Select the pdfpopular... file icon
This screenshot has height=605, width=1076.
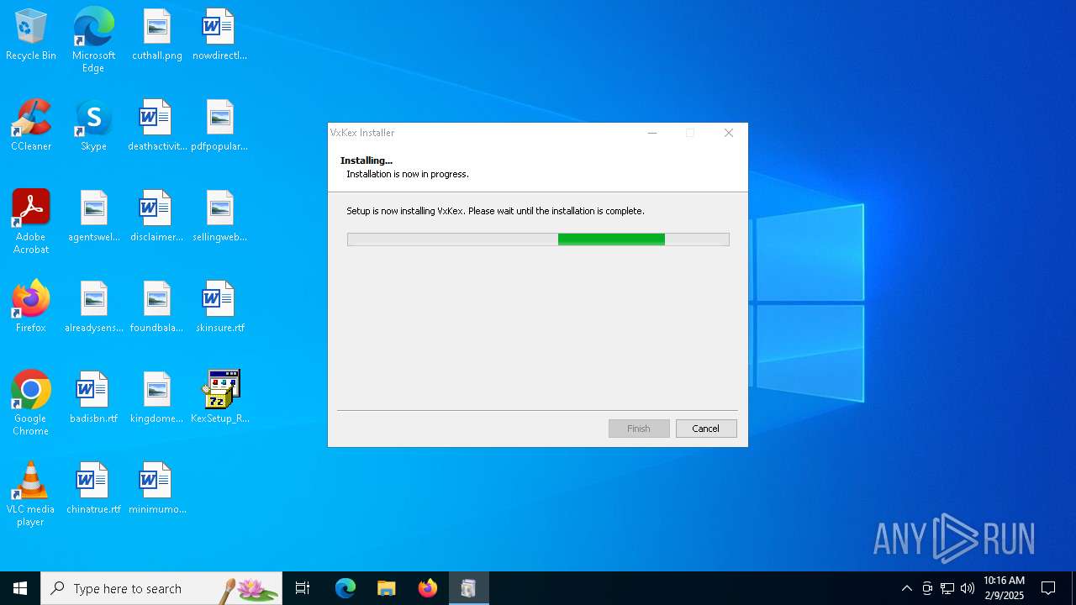coord(219,126)
